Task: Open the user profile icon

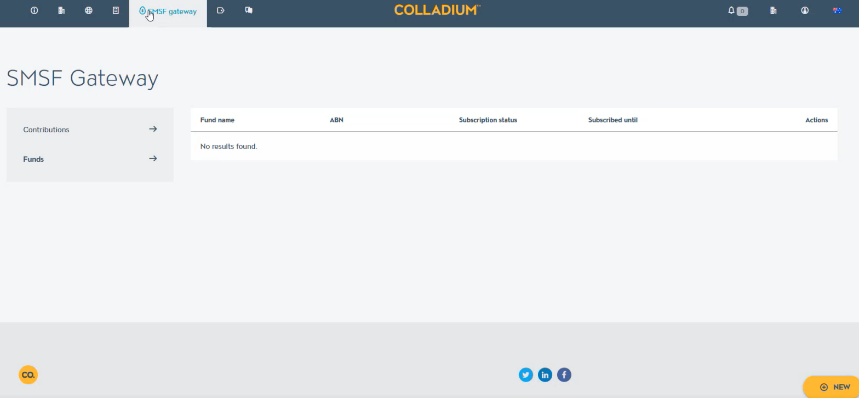Action: point(805,10)
